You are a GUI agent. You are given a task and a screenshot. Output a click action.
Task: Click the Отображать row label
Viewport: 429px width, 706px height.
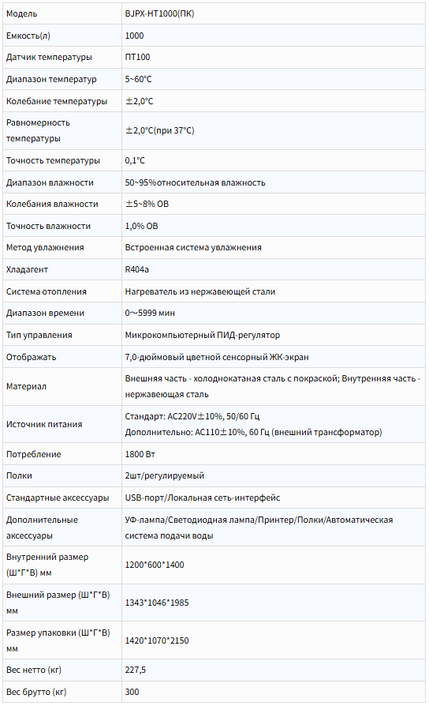pyautogui.click(x=31, y=357)
